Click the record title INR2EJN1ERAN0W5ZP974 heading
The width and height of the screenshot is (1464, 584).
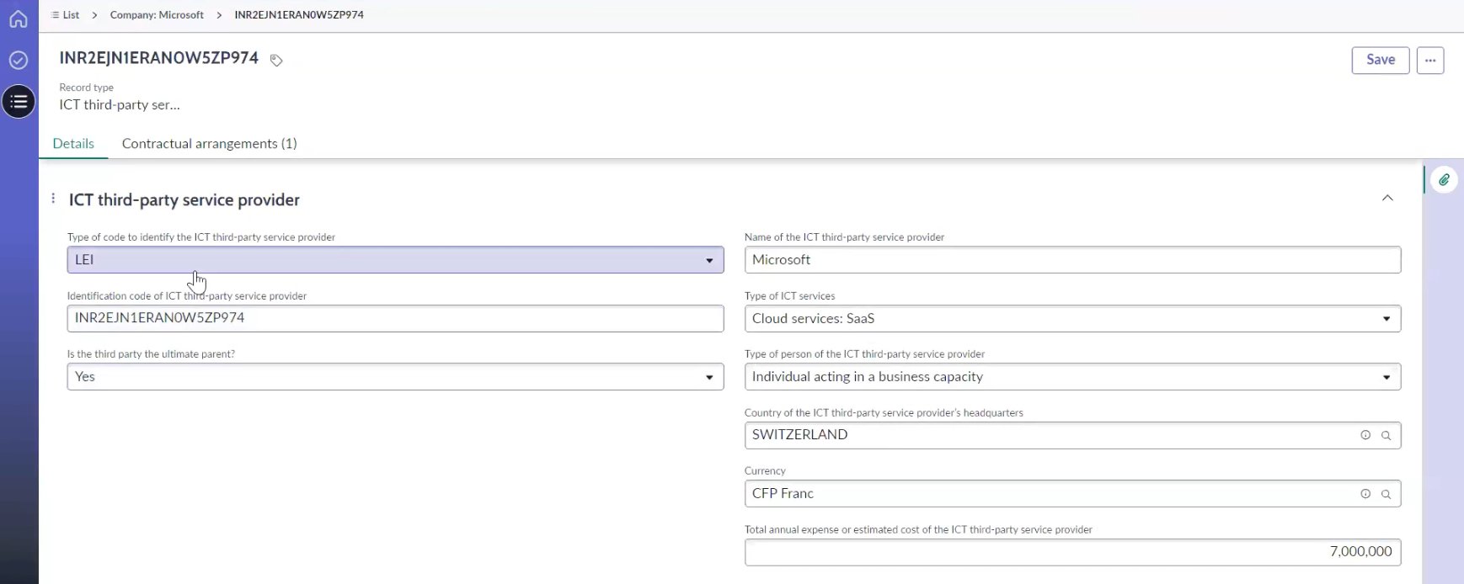(158, 58)
